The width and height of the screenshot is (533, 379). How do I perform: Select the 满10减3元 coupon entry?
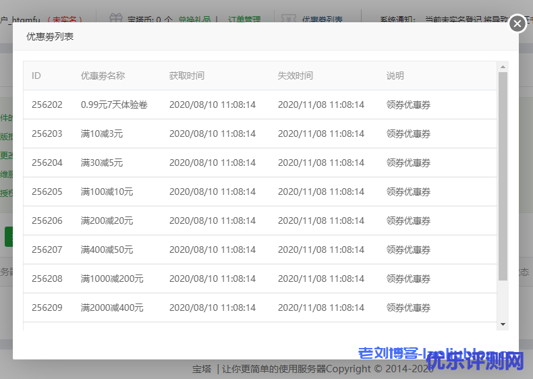pyautogui.click(x=102, y=134)
